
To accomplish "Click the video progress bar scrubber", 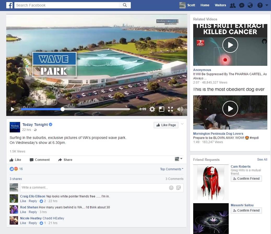I will point(62,109).
